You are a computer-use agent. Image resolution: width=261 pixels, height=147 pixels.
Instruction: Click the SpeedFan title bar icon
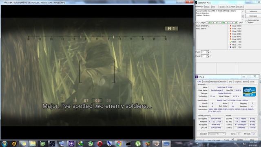click(x=196, y=2)
